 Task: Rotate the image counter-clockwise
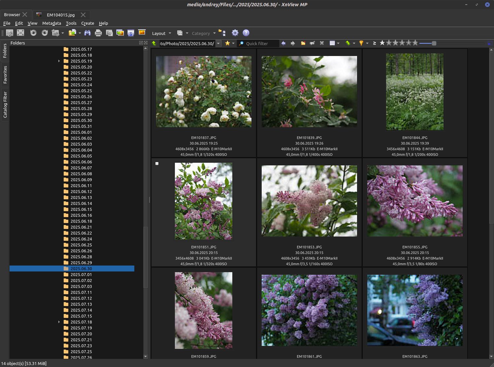pyautogui.click(x=33, y=33)
